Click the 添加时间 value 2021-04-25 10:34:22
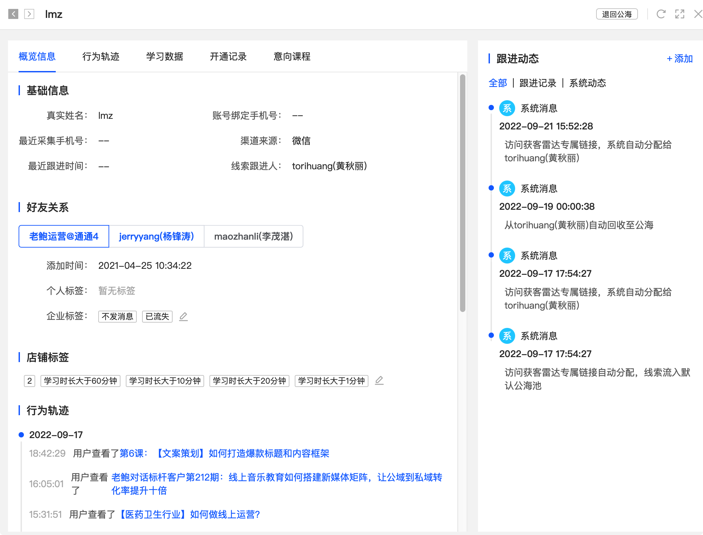This screenshot has width=703, height=535. click(x=145, y=266)
